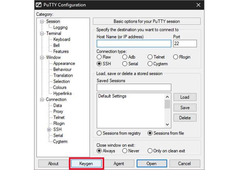Open the Keyboard category

point(62,39)
